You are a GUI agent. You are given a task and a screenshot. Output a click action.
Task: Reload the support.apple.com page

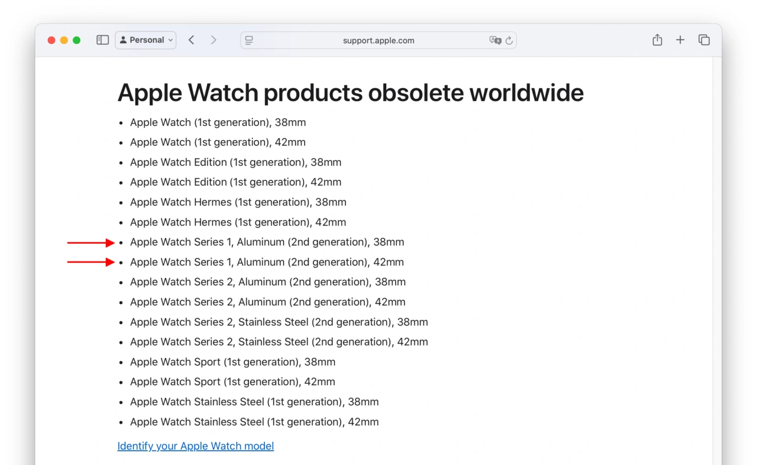[509, 40]
